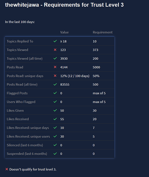Click the checkmark next to Likes Received: unique users
149x177 pixels.
pyautogui.click(x=55, y=136)
